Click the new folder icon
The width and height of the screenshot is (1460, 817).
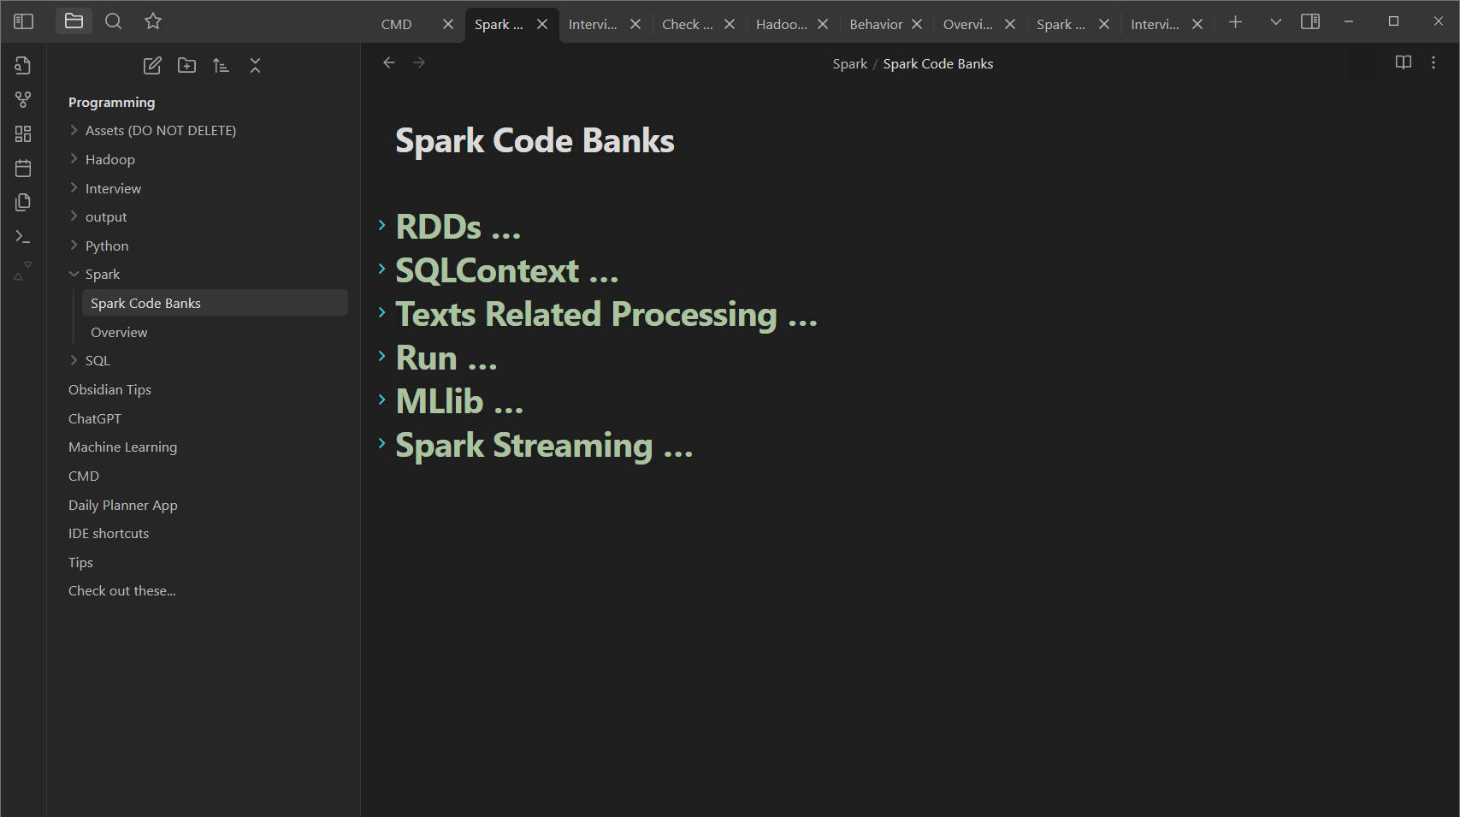(186, 66)
